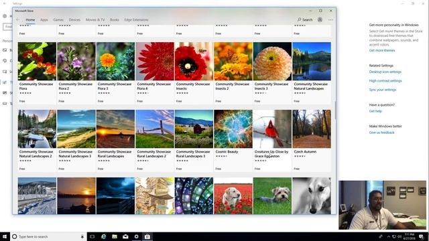The height and width of the screenshot is (241, 429).
Task: Open Creatures Up Close cardinal thumbnail
Action: coord(272,129)
